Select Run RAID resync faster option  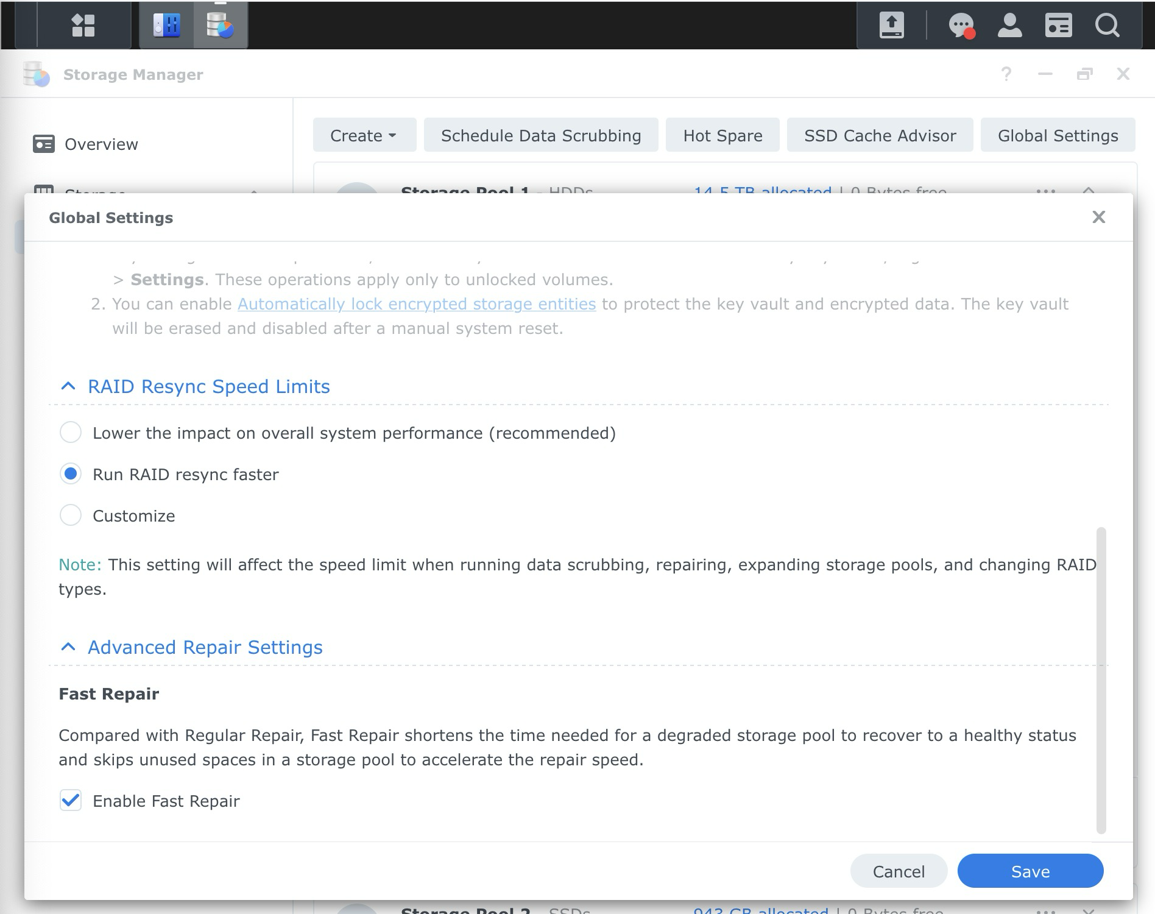pos(71,474)
